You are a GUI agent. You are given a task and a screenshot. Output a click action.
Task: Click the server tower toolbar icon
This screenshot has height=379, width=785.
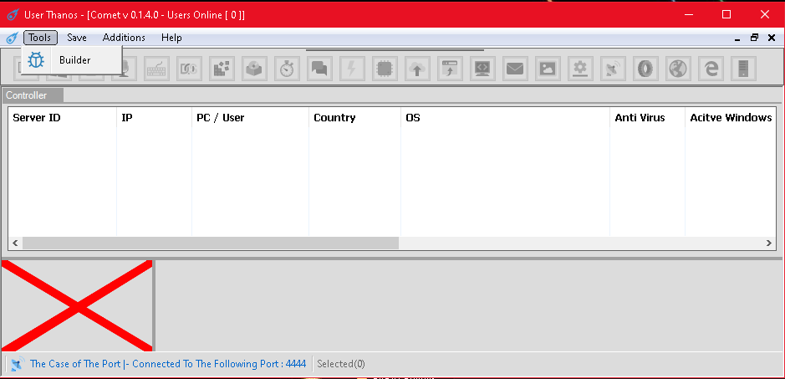[743, 69]
